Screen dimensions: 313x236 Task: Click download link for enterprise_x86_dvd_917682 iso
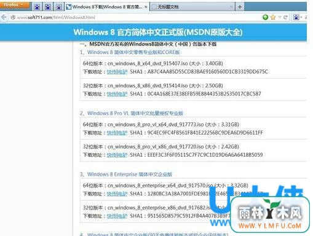117,216
